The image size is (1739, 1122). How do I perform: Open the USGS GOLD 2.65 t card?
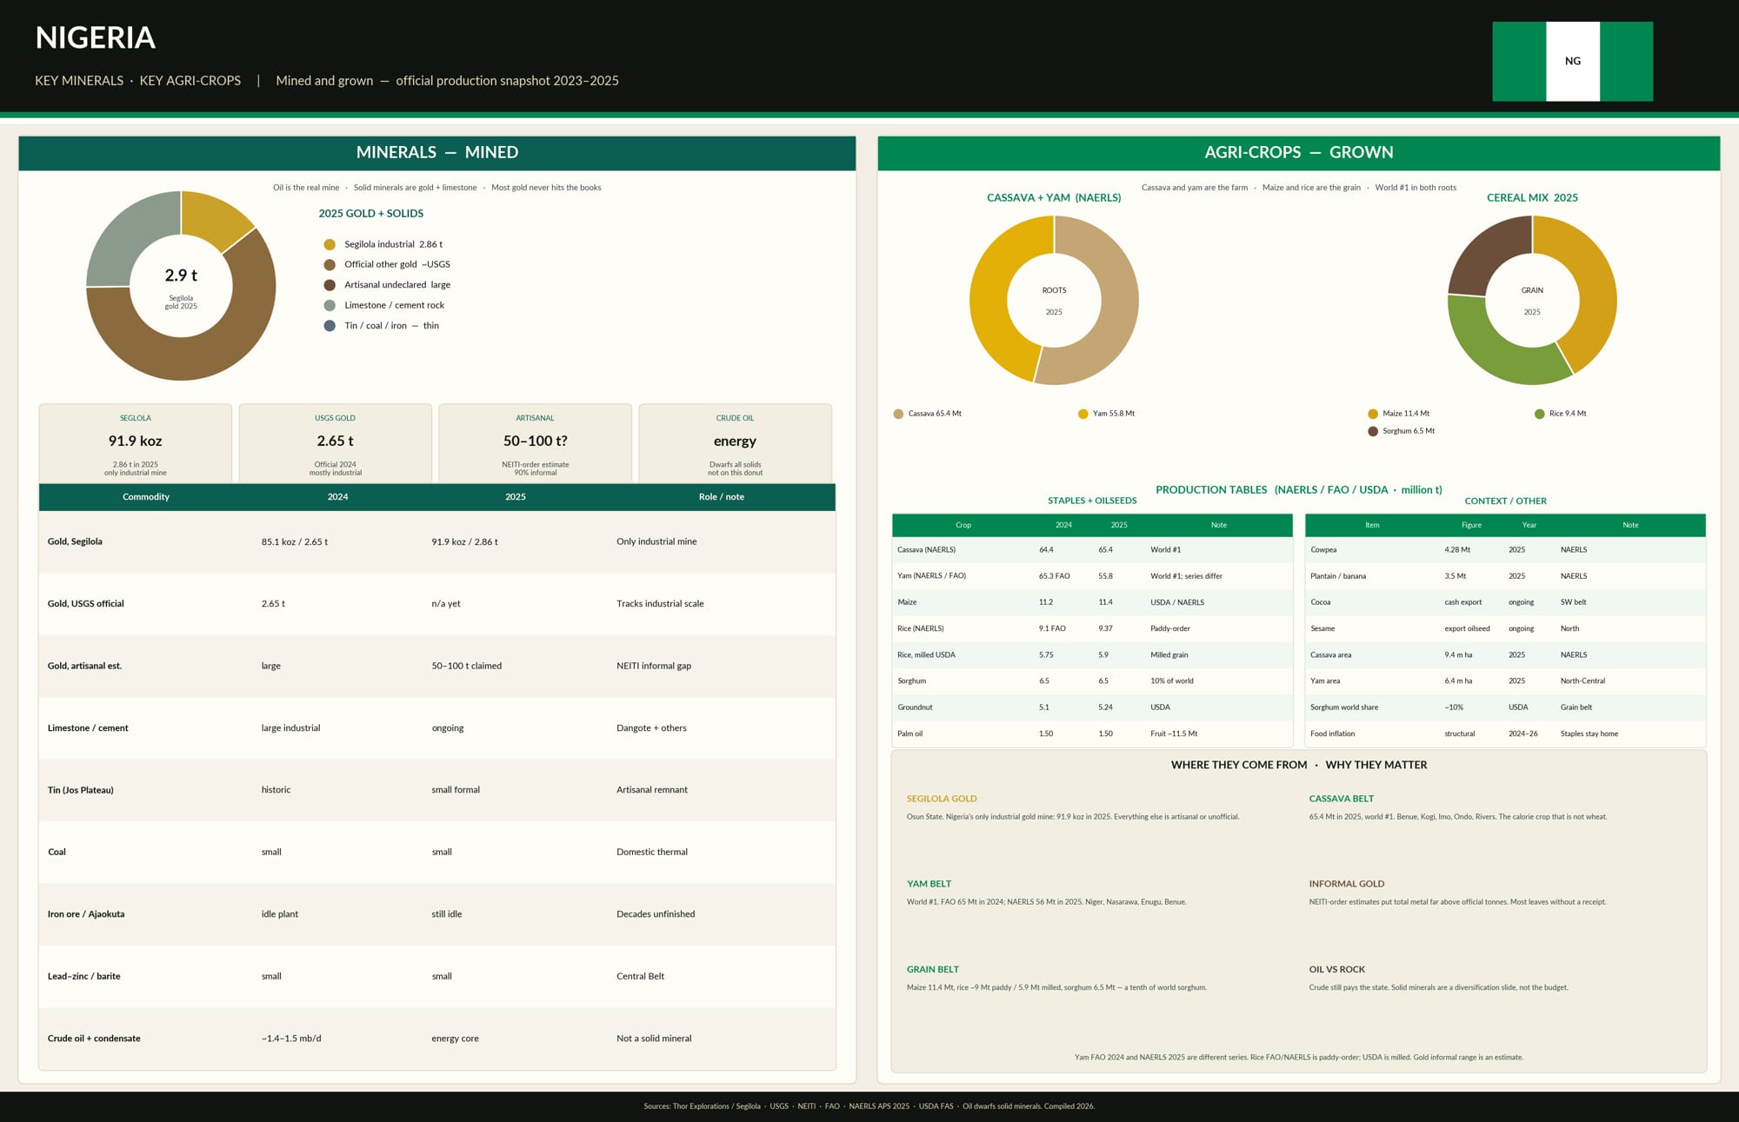click(x=336, y=443)
